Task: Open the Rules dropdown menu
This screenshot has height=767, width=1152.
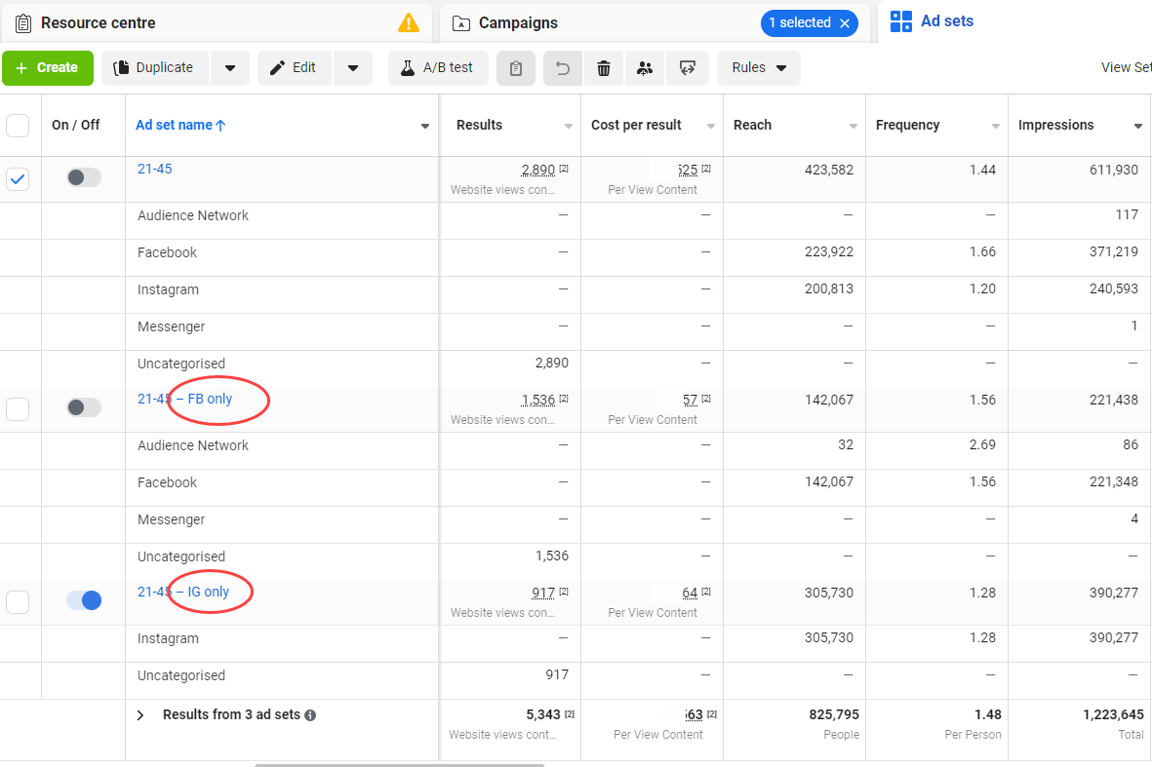Action: pos(758,68)
